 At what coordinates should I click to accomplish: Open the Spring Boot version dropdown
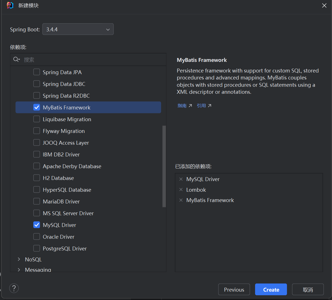click(78, 29)
